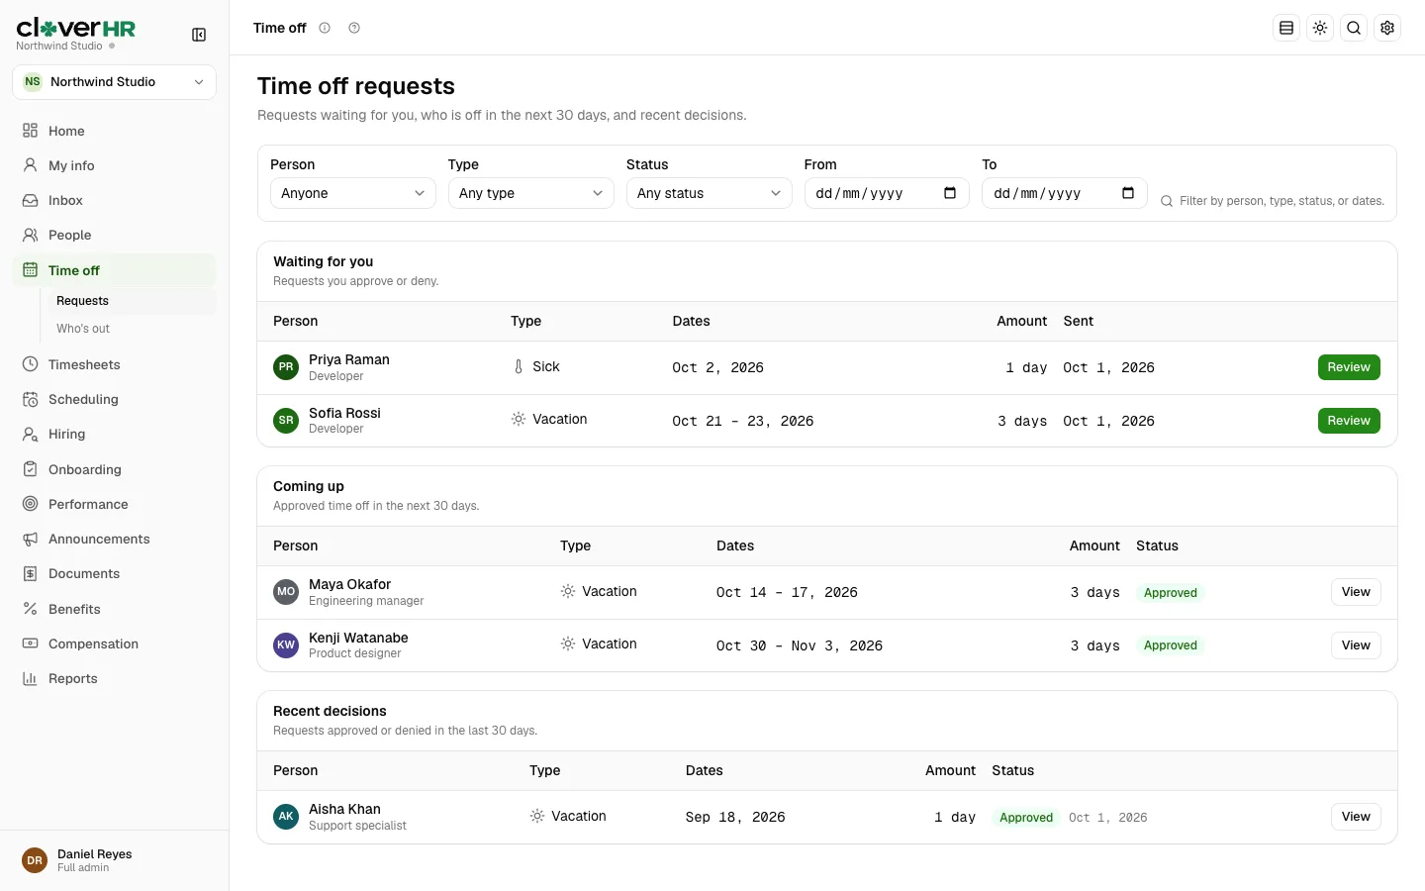This screenshot has width=1425, height=891.
Task: Open Inbox in the sidebar
Action: [114, 200]
